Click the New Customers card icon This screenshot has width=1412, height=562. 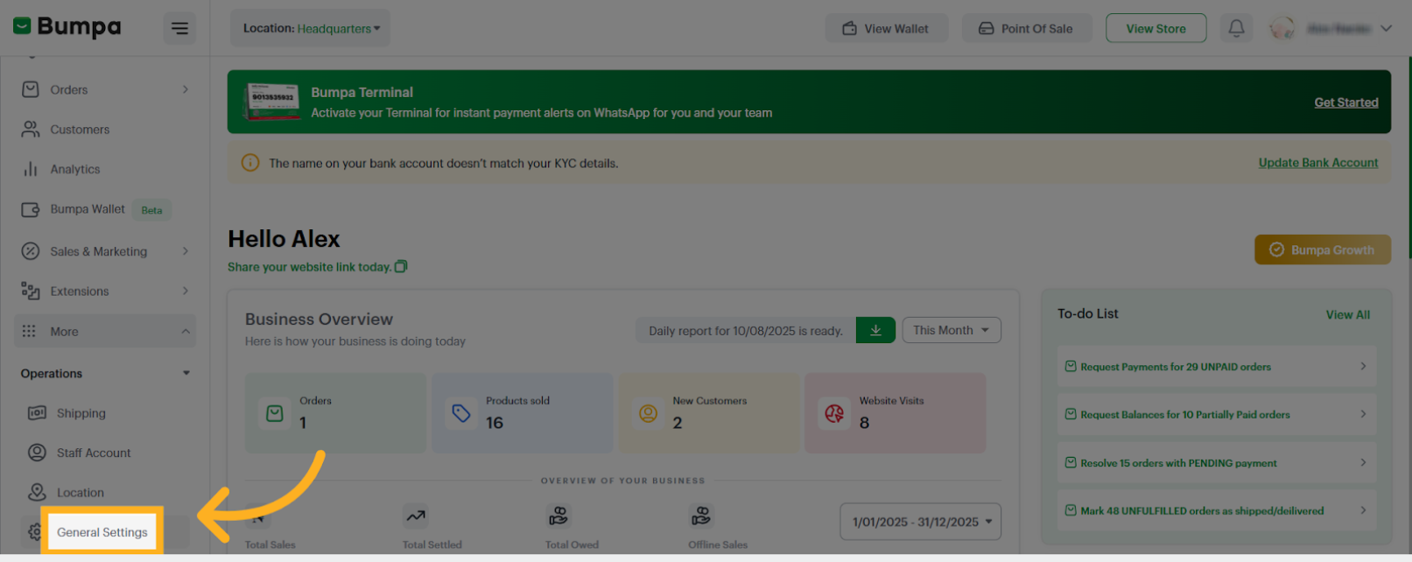coord(648,412)
